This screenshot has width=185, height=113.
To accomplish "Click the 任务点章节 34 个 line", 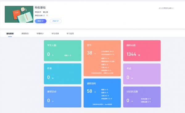I will (108, 52).
